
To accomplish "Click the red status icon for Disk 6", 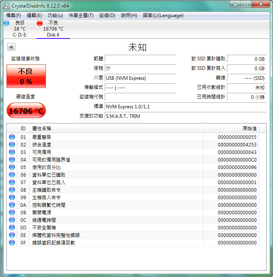I will [40, 23].
